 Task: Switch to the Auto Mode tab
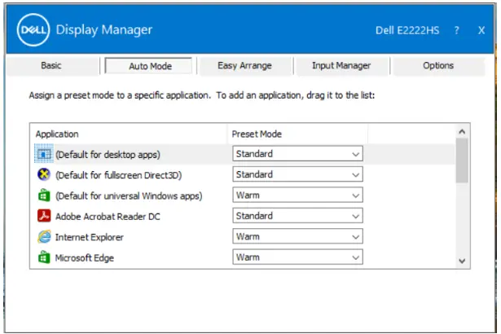(x=148, y=66)
